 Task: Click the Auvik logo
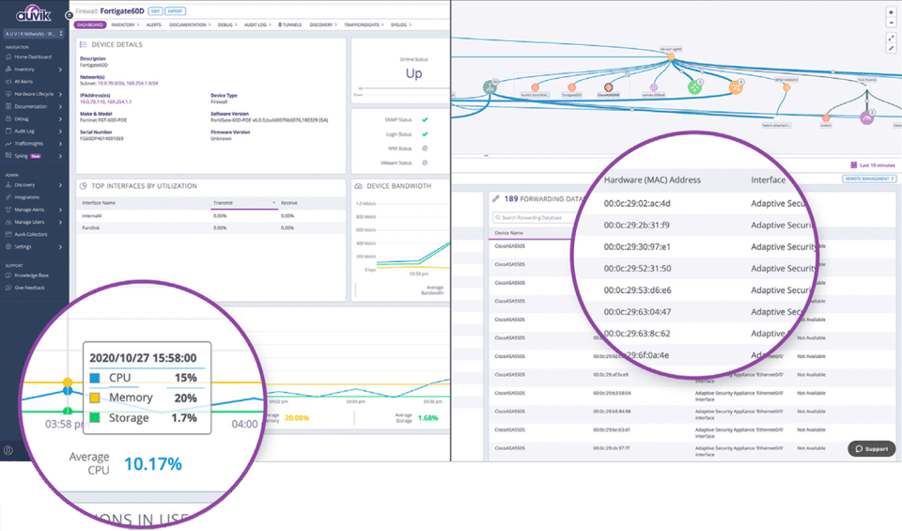click(x=34, y=14)
